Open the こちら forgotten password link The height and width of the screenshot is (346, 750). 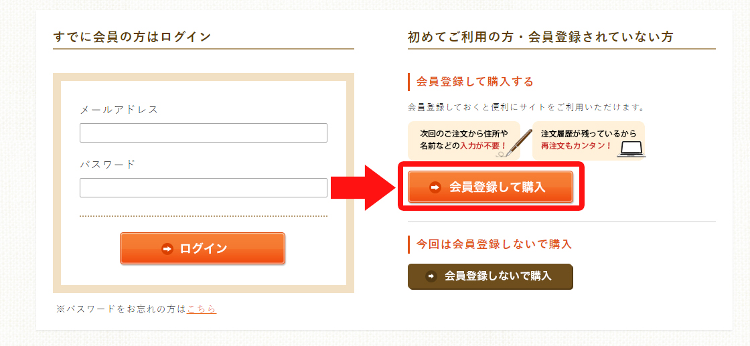(x=202, y=309)
